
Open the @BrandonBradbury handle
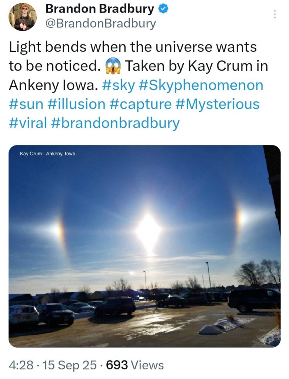101,24
